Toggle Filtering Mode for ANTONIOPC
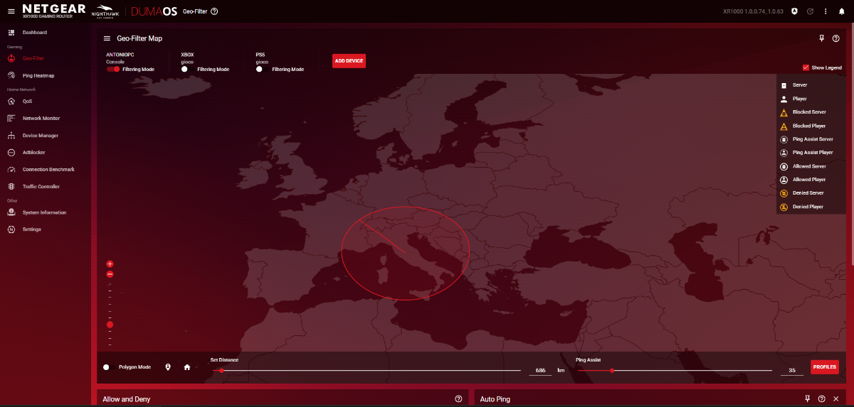 [x=113, y=70]
